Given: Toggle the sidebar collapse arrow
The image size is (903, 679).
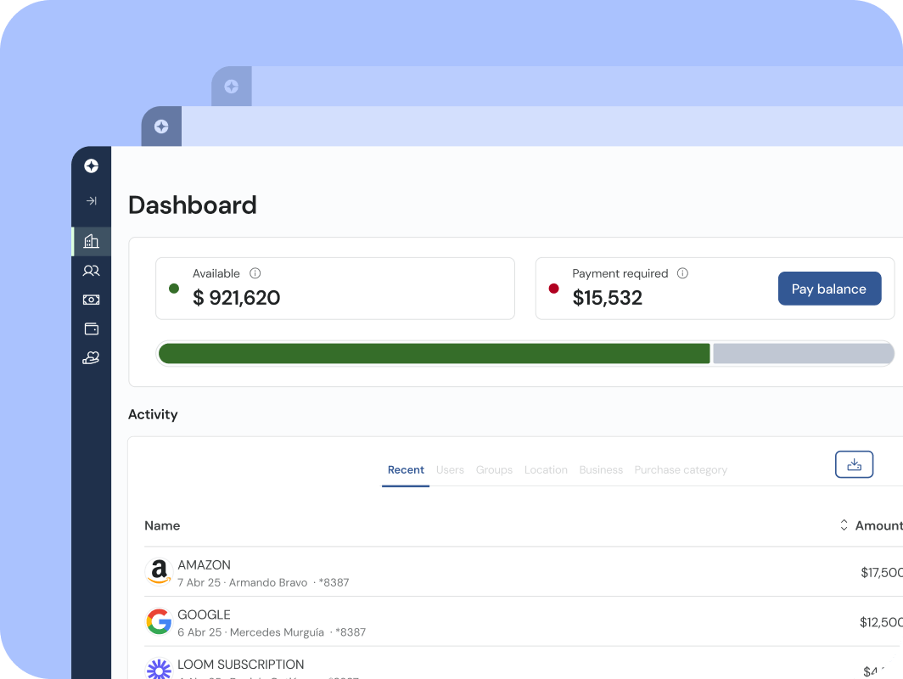Looking at the screenshot, I should [91, 201].
